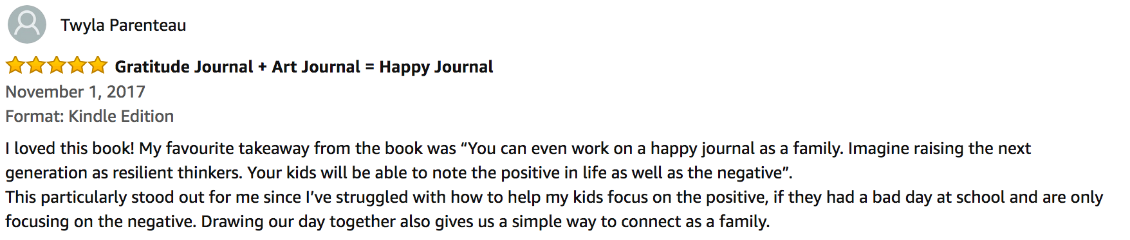The height and width of the screenshot is (240, 1130).
Task: Click the fifth gold rating star
Action: 98,65
